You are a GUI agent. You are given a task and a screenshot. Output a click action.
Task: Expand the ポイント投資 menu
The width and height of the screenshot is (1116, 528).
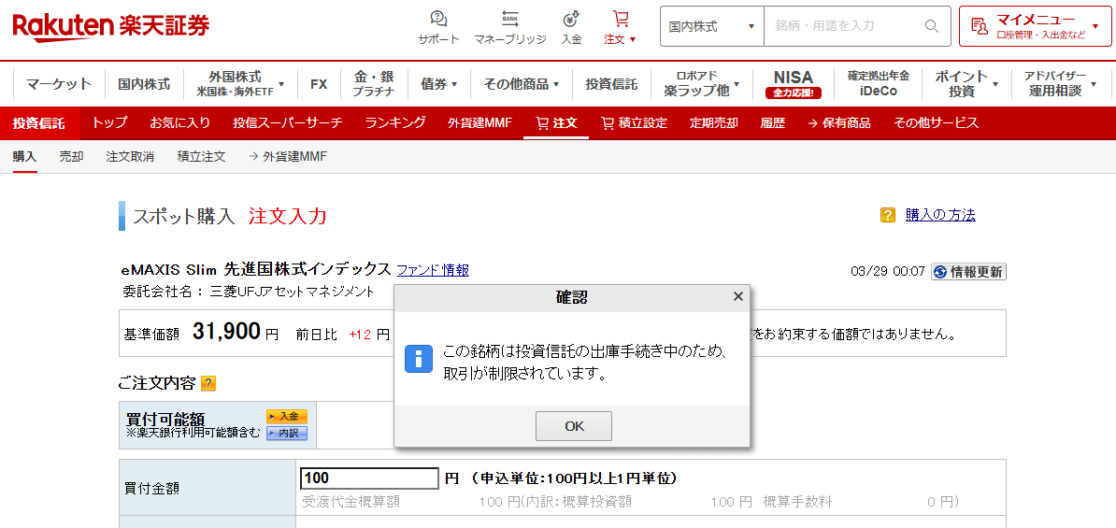tap(966, 84)
